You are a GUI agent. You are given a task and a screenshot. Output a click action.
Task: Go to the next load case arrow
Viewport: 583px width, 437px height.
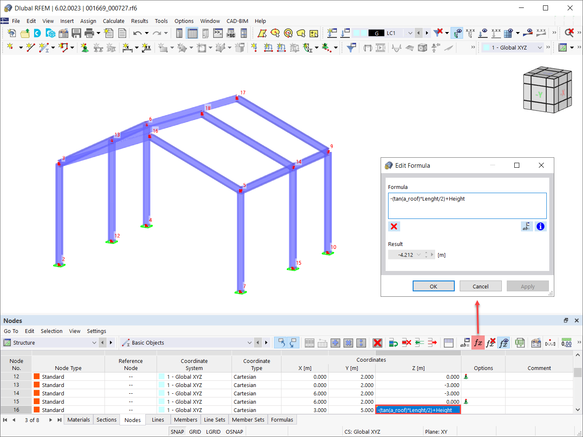(427, 33)
